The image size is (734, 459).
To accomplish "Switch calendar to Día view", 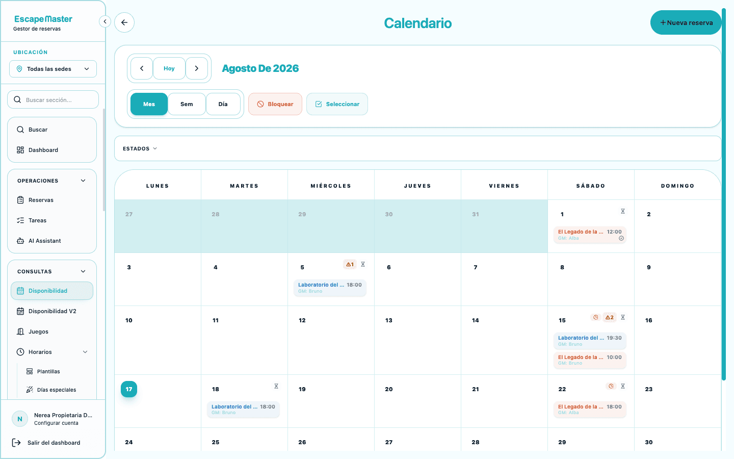I will click(x=223, y=104).
